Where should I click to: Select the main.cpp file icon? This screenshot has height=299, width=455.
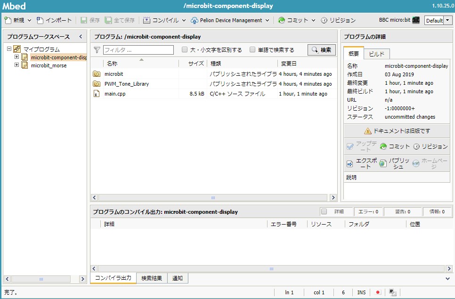(x=97, y=94)
